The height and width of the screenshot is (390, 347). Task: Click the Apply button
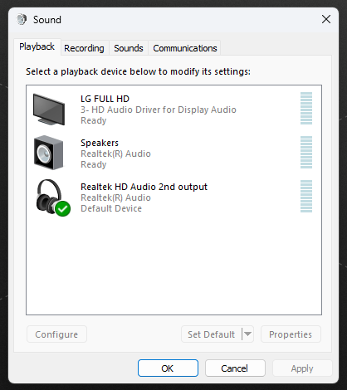pos(302,368)
